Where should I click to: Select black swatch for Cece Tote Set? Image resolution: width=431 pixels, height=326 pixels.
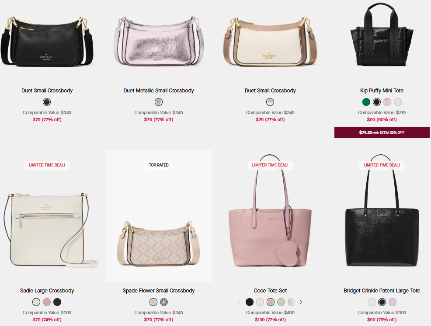point(250,302)
